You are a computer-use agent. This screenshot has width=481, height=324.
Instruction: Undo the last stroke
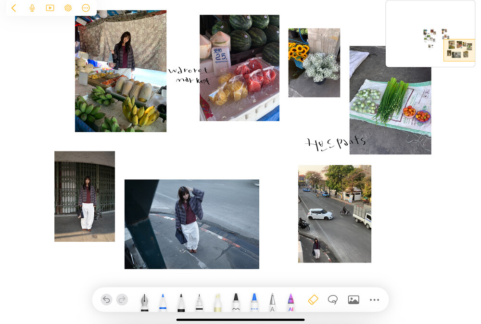pos(106,299)
